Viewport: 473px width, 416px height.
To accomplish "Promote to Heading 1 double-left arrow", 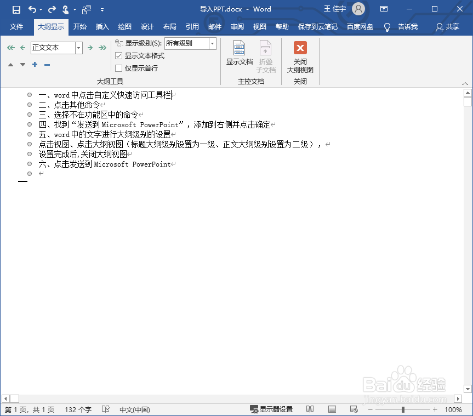I will tap(11, 48).
